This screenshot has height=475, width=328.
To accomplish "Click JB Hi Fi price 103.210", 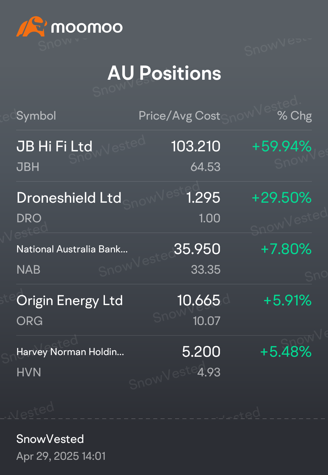I will (x=195, y=147).
